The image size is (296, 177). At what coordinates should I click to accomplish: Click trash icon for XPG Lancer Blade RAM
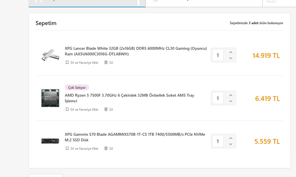tap(106, 62)
